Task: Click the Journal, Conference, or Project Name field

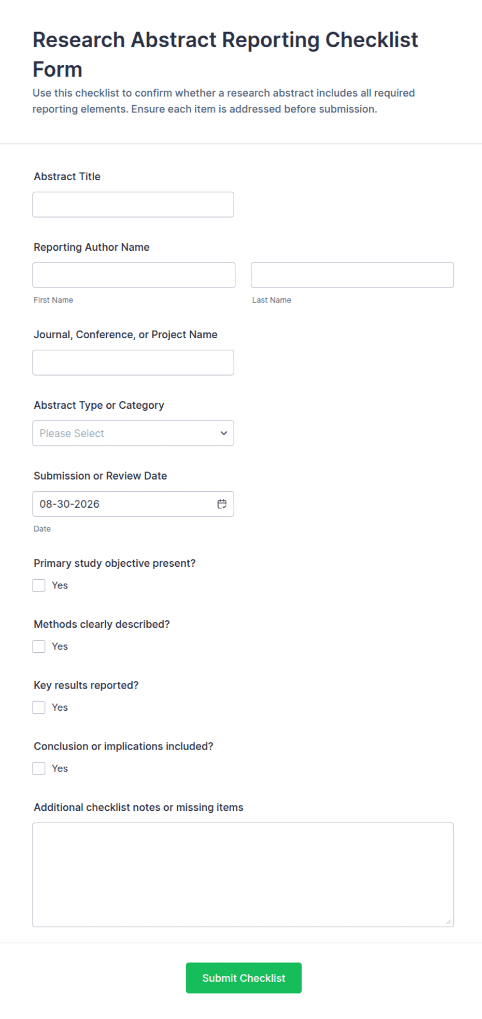Action: 133,363
